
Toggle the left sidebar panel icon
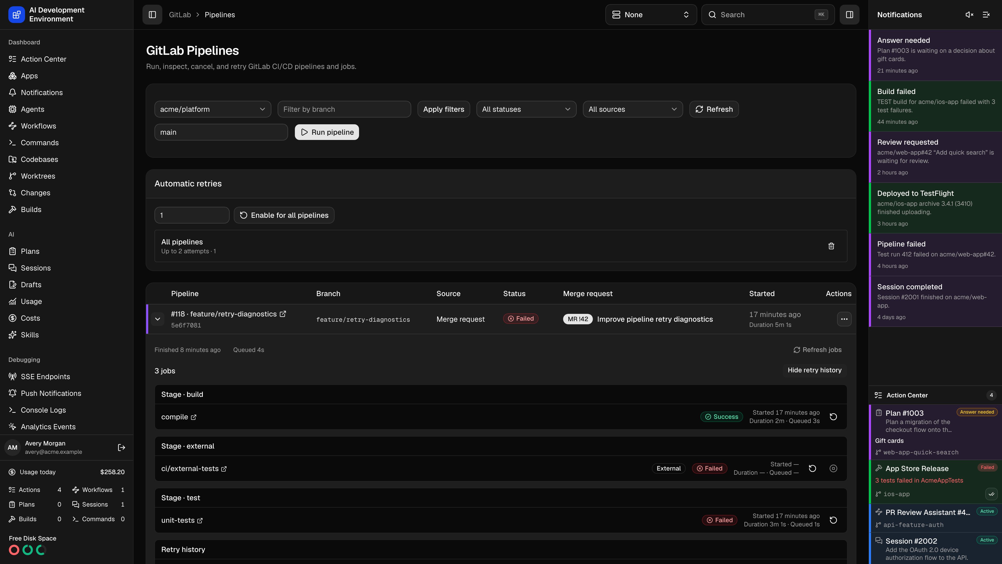pos(152,15)
